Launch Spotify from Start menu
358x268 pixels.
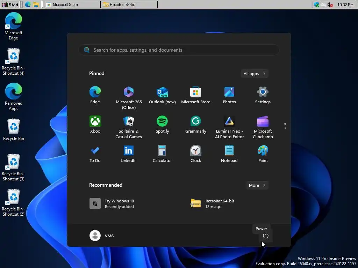click(x=162, y=125)
